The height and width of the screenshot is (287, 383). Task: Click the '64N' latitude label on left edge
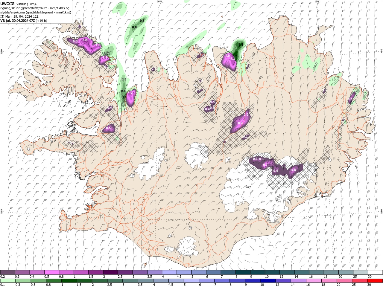1,211
